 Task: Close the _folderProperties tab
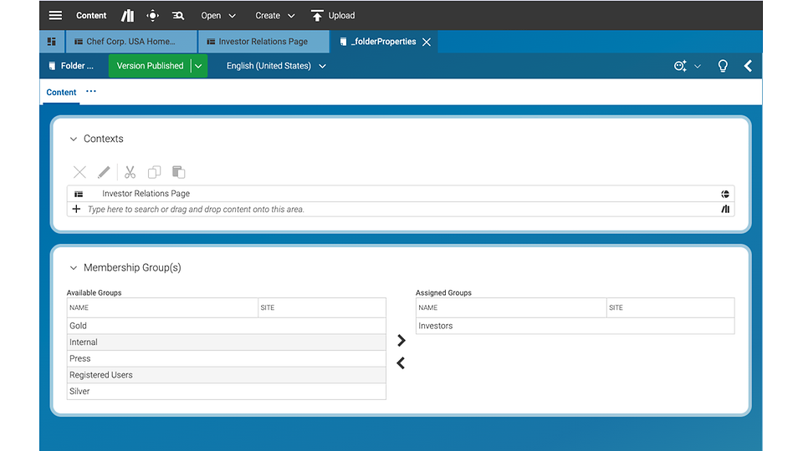click(x=427, y=42)
